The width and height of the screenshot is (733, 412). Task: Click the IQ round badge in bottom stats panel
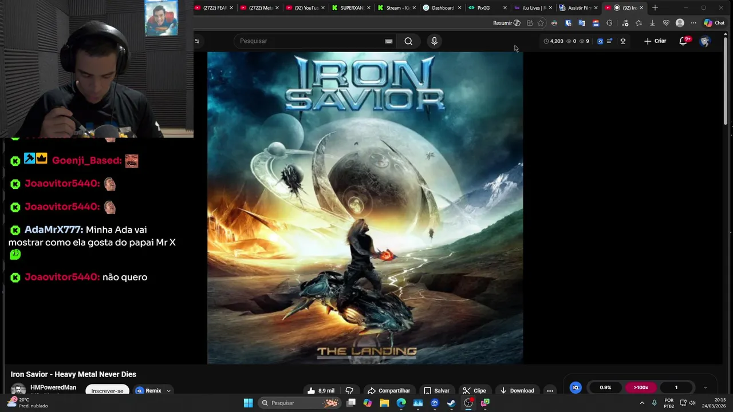576,387
